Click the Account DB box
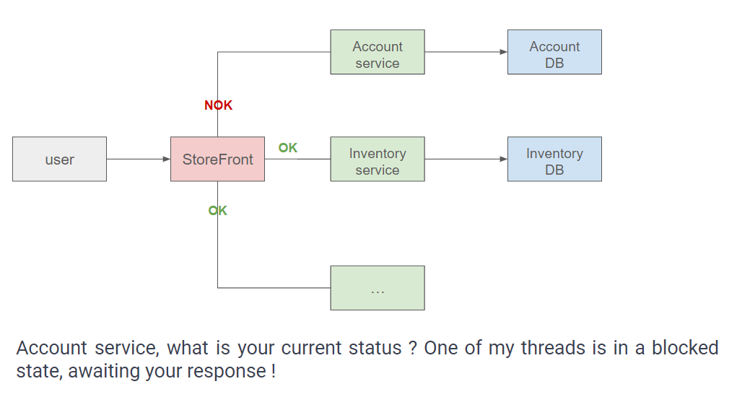The width and height of the screenshot is (737, 397). coord(554,52)
